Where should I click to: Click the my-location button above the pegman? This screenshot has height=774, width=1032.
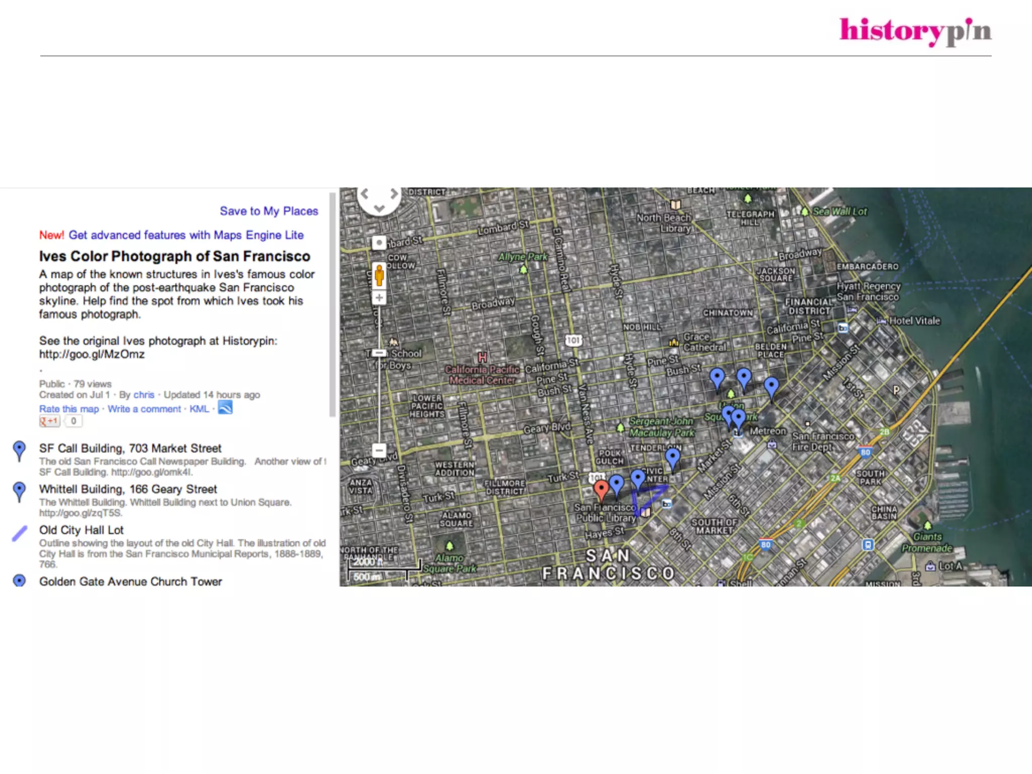point(379,243)
